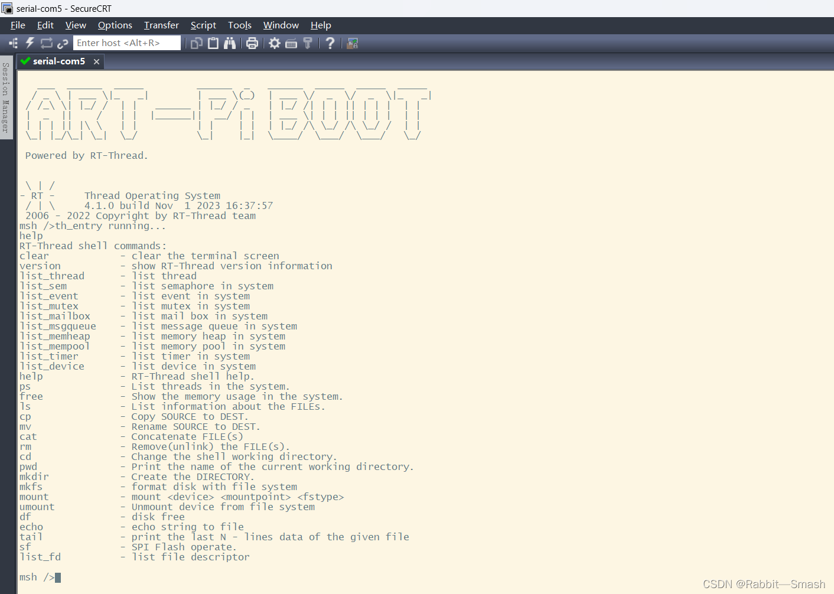Screen dimensions: 834x594
Task: Click 'list_mempool' command text
Action: pyautogui.click(x=55, y=346)
